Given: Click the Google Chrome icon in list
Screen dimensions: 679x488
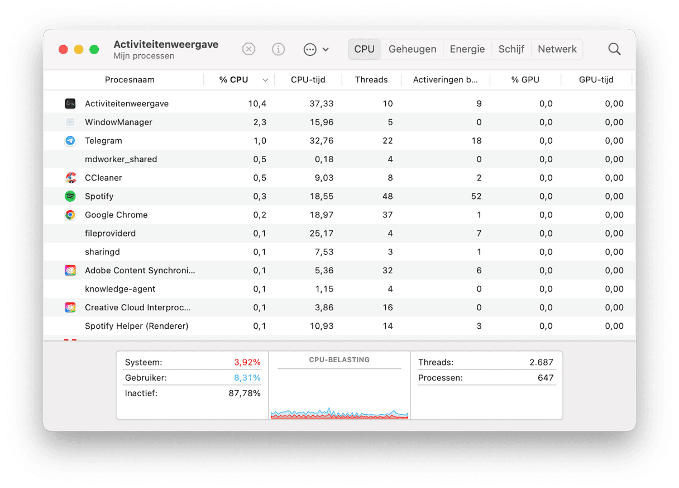Looking at the screenshot, I should click(70, 215).
